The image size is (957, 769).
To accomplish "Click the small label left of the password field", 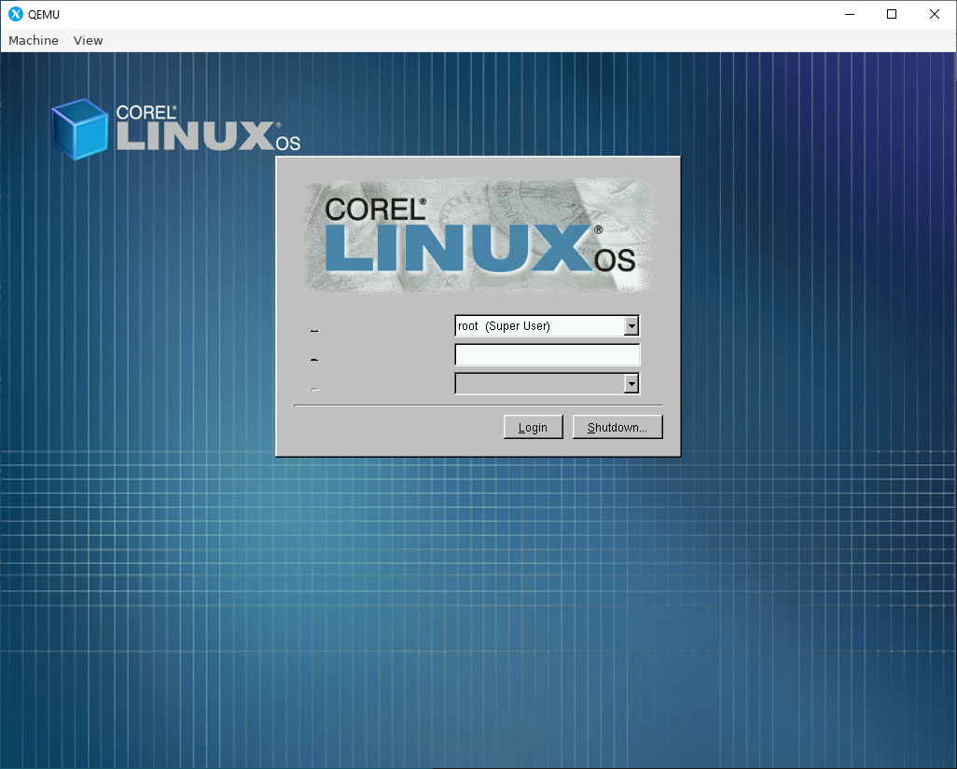I will coord(314,360).
